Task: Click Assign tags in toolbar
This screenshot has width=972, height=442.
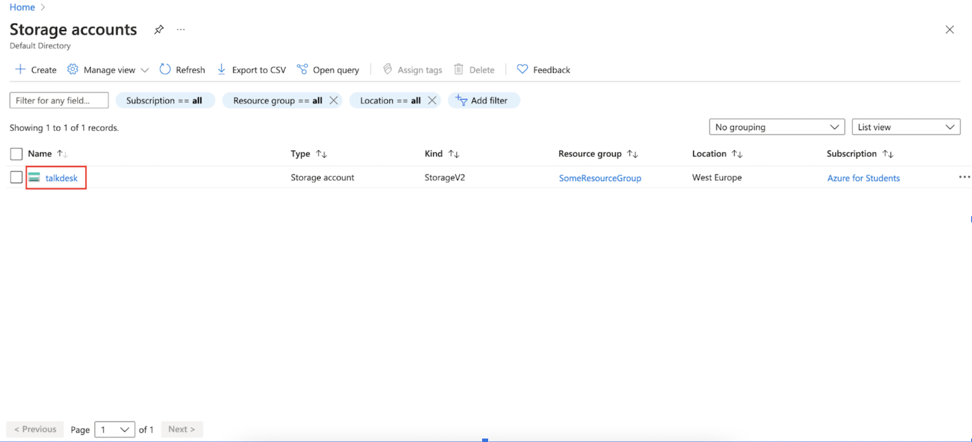Action: coord(412,70)
